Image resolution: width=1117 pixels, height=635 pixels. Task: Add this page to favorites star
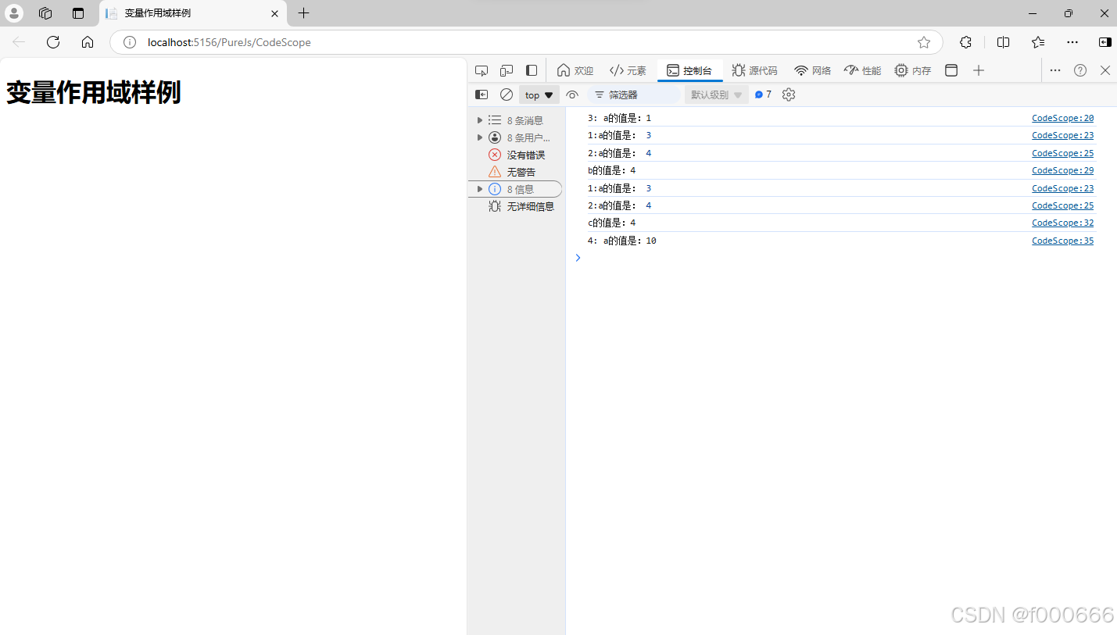click(x=924, y=42)
